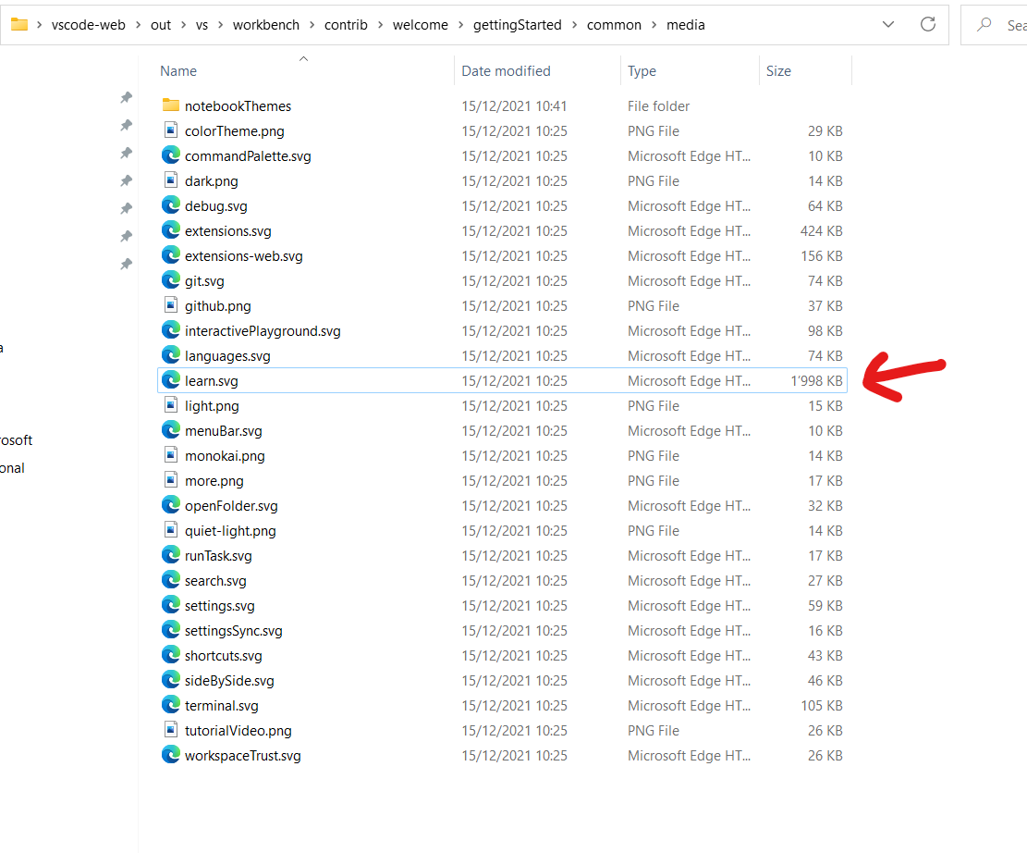Click the Edge icon beside menuBar.svg

point(171,430)
